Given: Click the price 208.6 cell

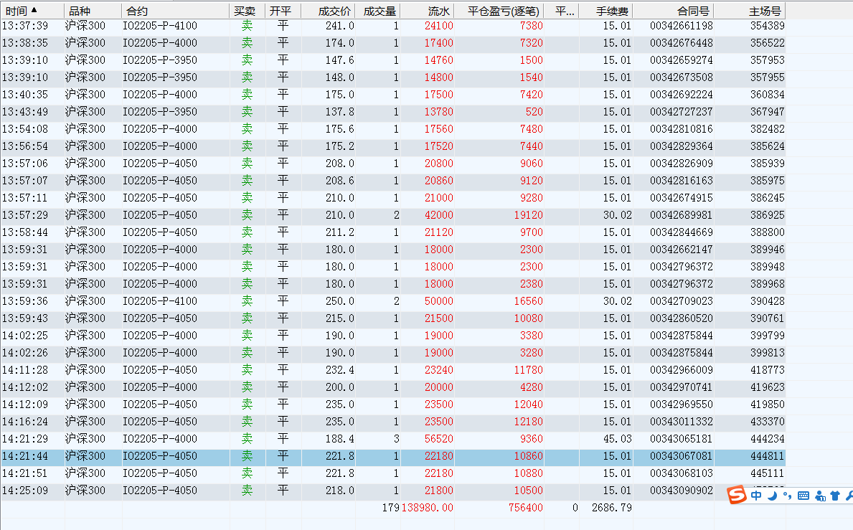Looking at the screenshot, I should coord(339,181).
